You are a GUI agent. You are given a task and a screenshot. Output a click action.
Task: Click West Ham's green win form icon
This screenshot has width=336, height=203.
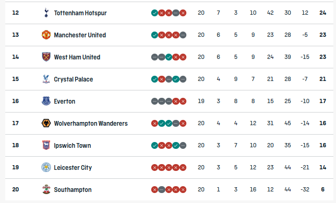[x=169, y=57]
